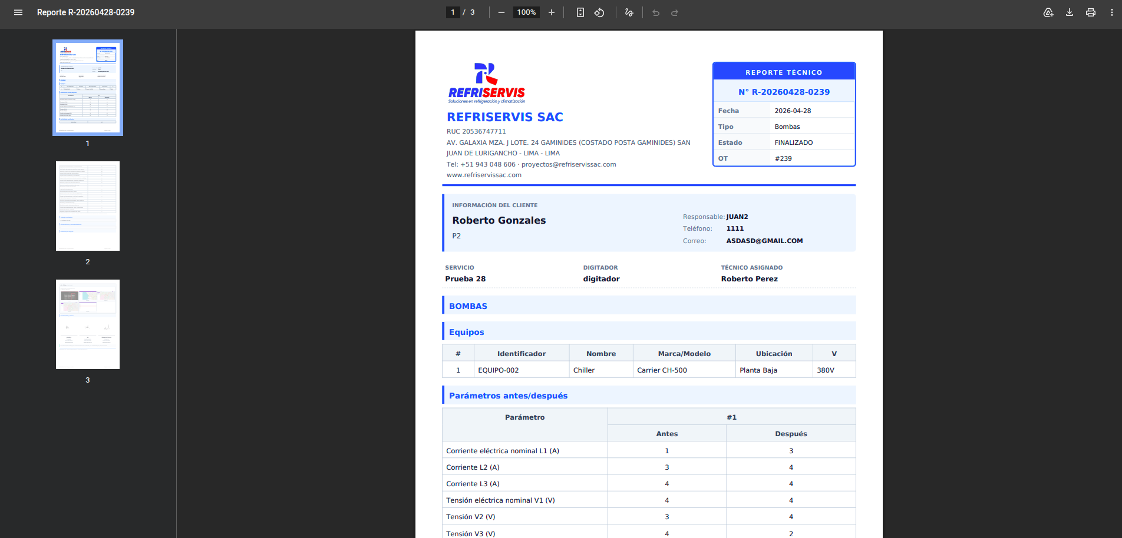This screenshot has height=538, width=1122.
Task: Click the technician name Roberto Perez
Action: 750,279
